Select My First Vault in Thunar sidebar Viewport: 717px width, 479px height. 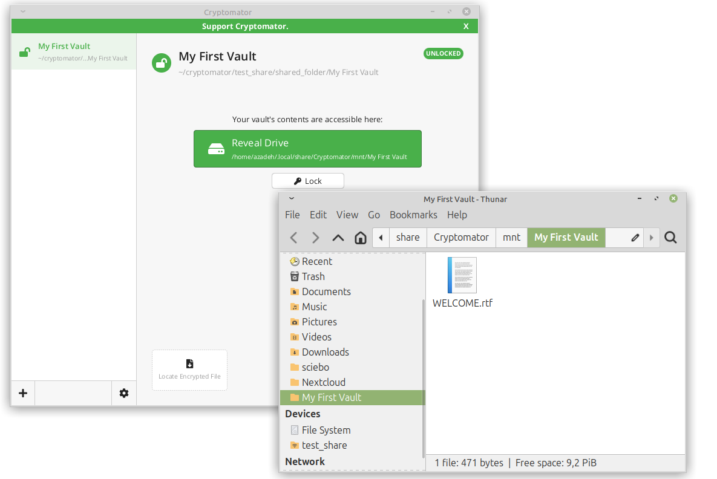pyautogui.click(x=353, y=397)
